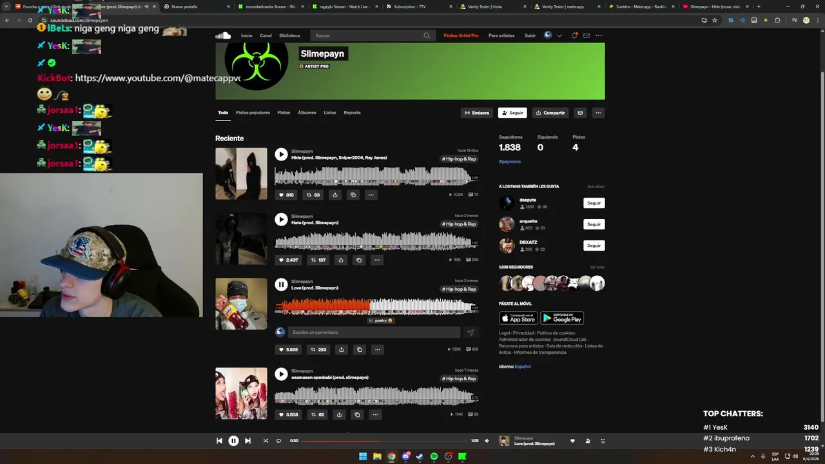Image resolution: width=825 pixels, height=464 pixels.
Task: Click the search magnifier icon
Action: pyautogui.click(x=427, y=35)
